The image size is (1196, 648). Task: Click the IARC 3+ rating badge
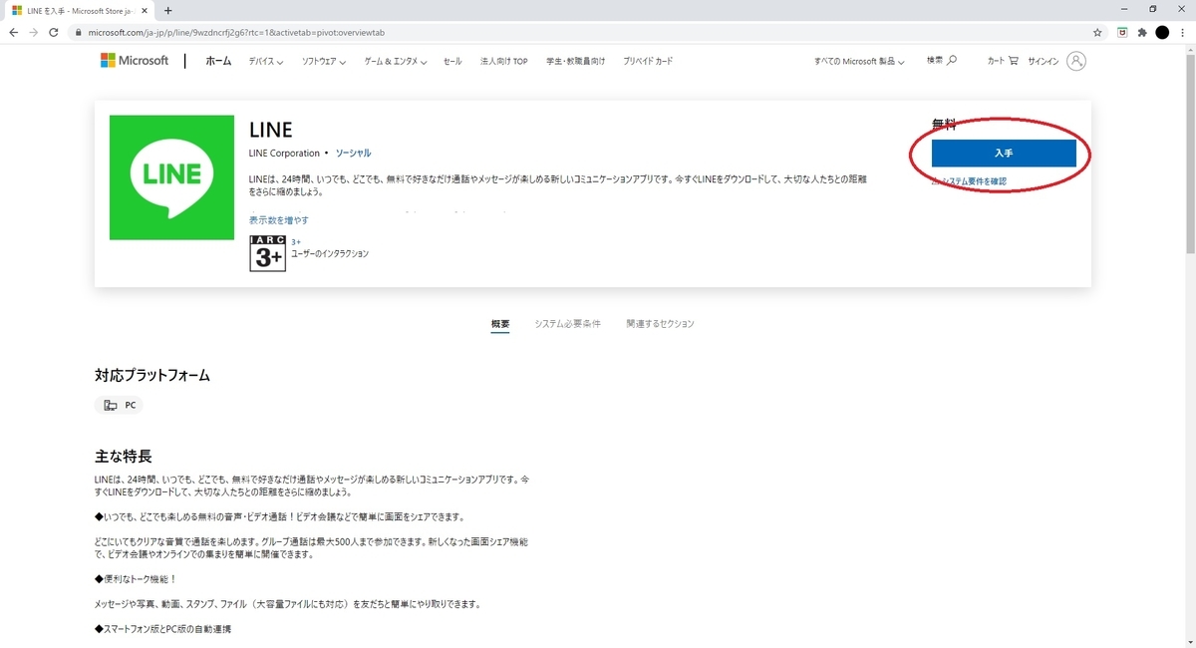tap(267, 253)
